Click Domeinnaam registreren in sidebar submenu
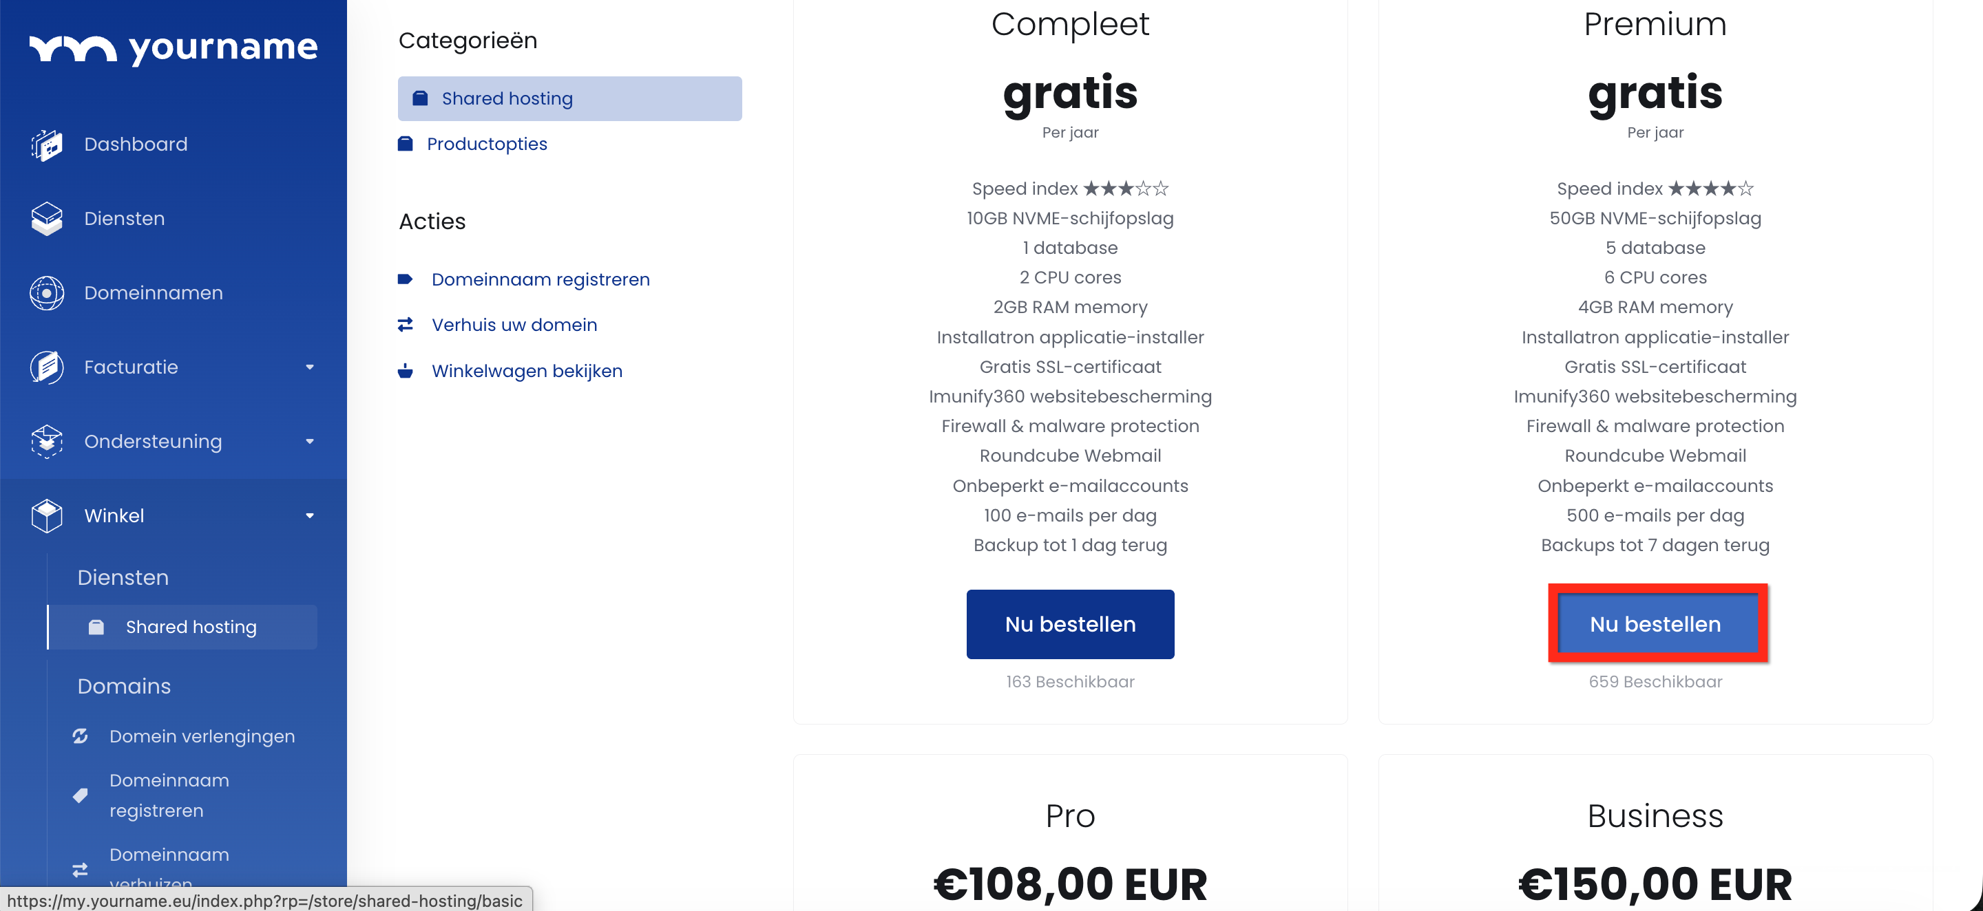This screenshot has width=1983, height=911. [169, 795]
